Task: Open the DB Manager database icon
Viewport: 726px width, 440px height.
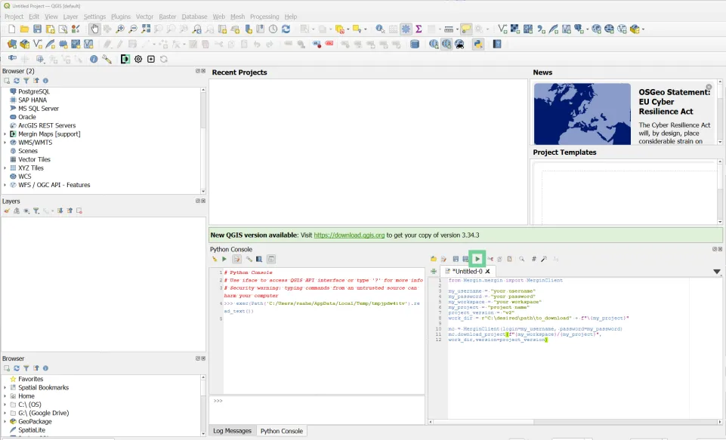Action: point(415,45)
